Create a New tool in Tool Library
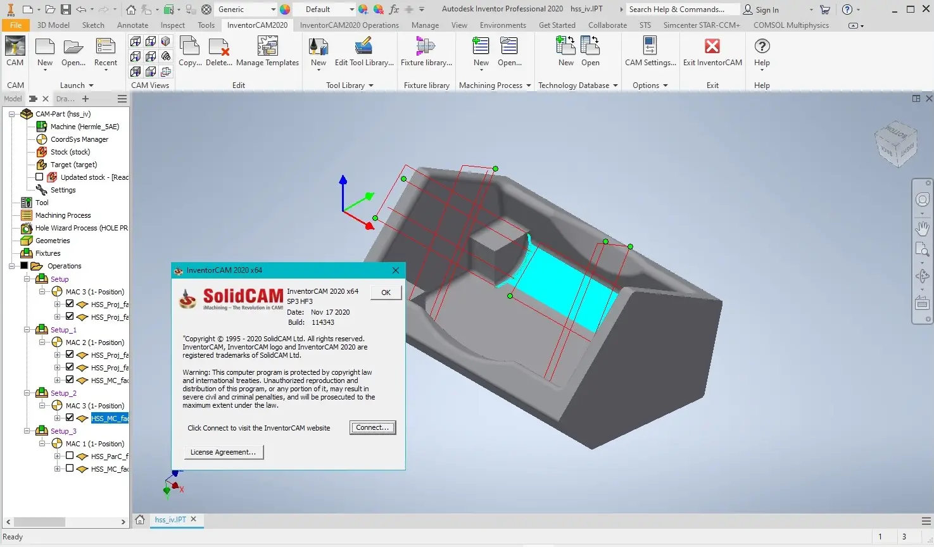 coord(319,51)
